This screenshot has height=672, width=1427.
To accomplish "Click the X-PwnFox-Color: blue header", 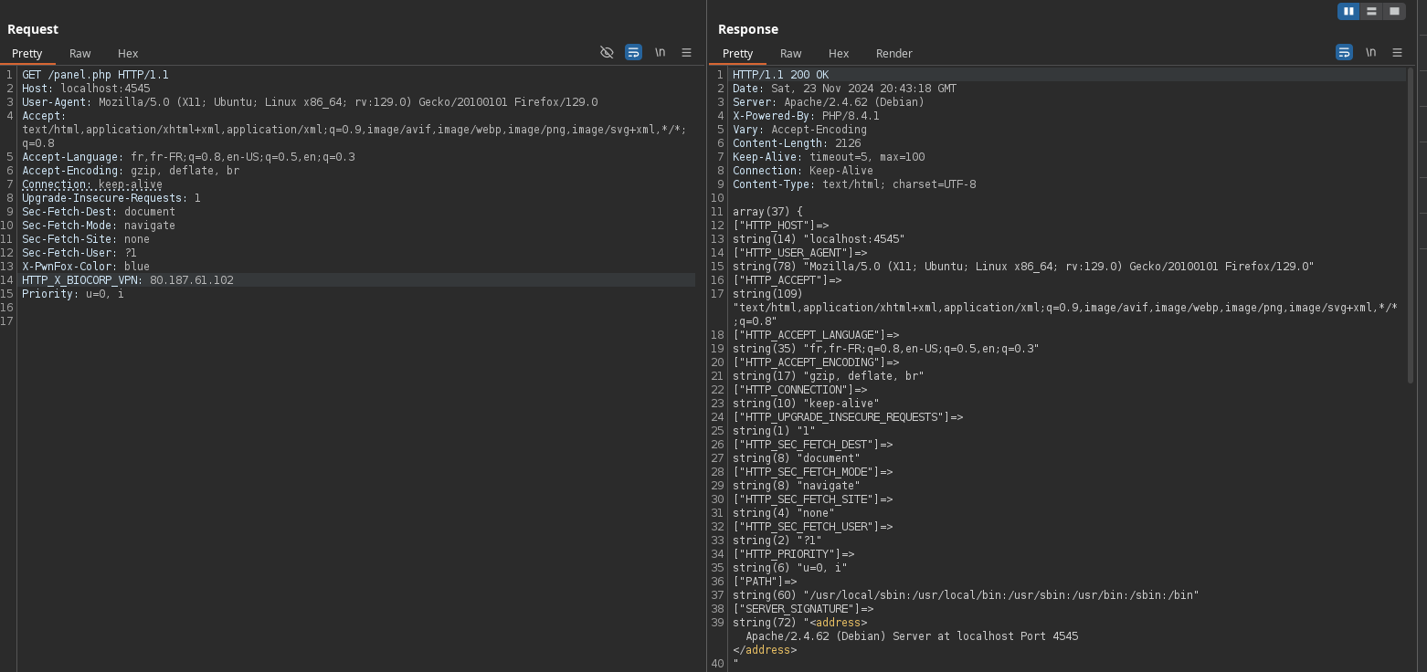I will tap(86, 267).
